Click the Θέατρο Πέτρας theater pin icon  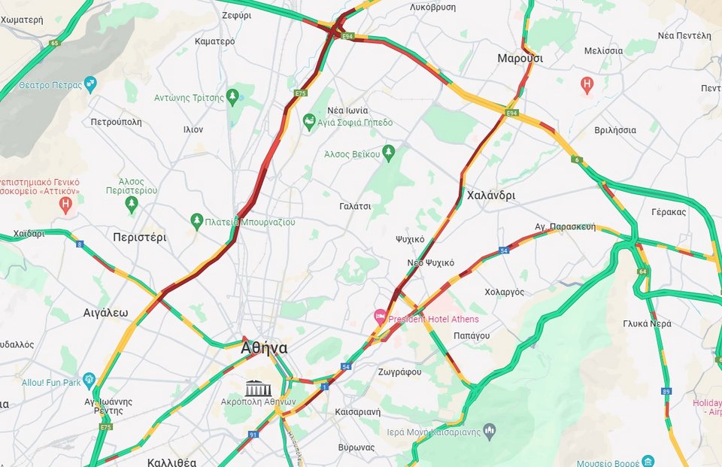91,84
